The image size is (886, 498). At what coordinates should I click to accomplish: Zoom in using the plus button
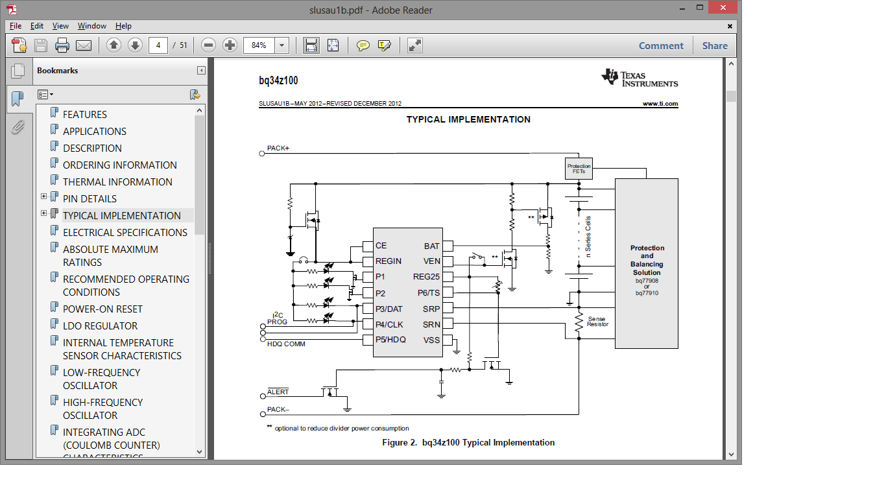coord(230,45)
